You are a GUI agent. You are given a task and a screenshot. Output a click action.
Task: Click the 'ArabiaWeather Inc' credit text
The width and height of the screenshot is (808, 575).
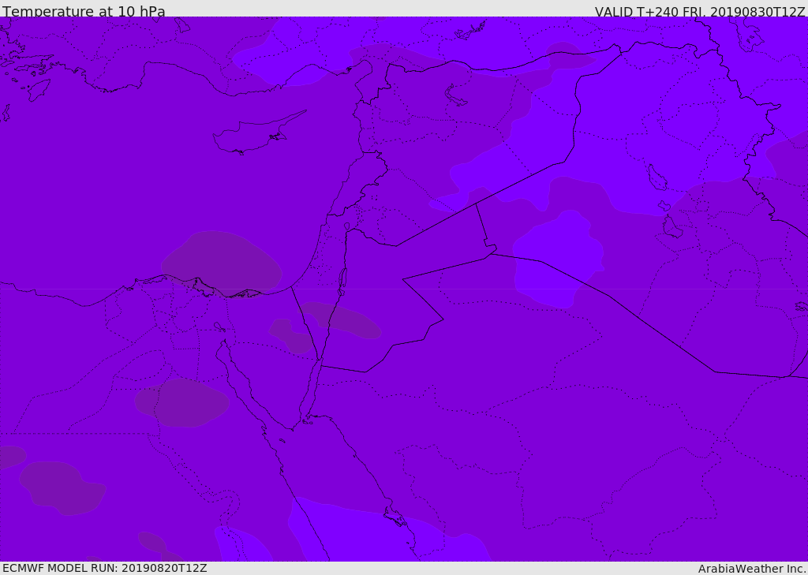[x=752, y=569]
